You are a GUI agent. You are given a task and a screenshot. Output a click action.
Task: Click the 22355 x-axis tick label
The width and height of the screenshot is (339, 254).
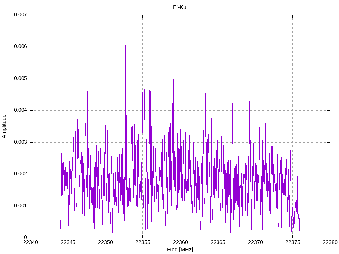(143, 242)
